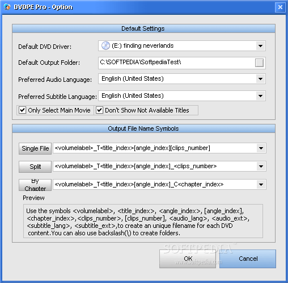Viewport: 288px width, 283px height.
Task: Click the Default Settings section header
Action: (x=143, y=28)
